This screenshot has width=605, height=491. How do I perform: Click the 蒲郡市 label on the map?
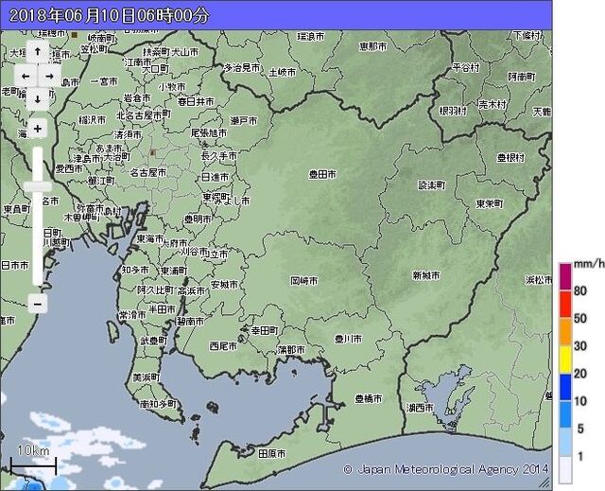click(291, 350)
